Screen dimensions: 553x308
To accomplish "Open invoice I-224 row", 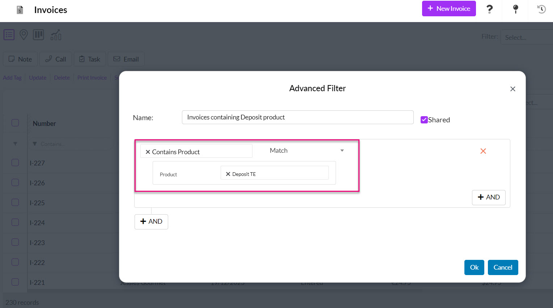I will (37, 223).
